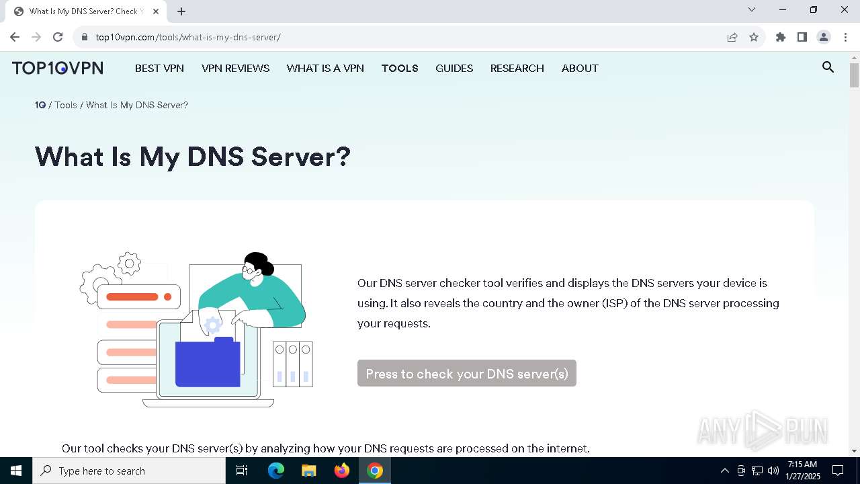Toggle the browser side panel

click(802, 37)
